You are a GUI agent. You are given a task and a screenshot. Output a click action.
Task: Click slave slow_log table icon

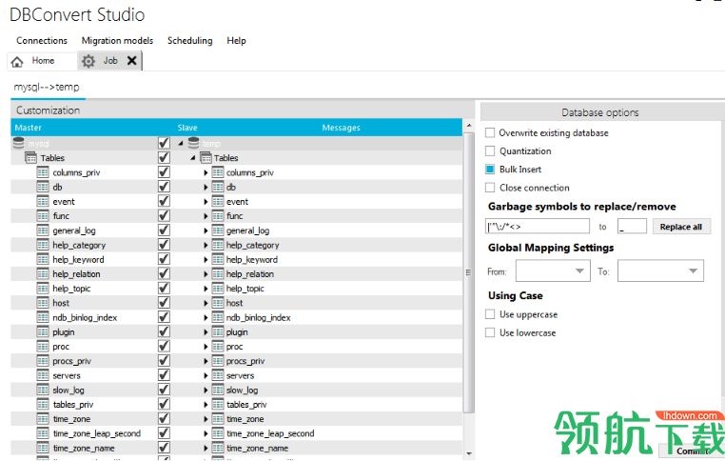tap(218, 391)
